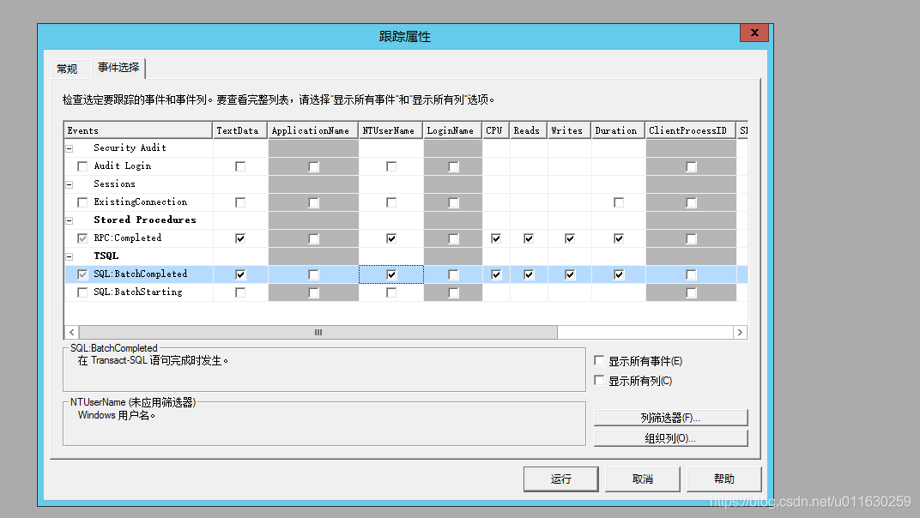
Task: Toggle Duration for RPC:Completed
Action: 619,238
